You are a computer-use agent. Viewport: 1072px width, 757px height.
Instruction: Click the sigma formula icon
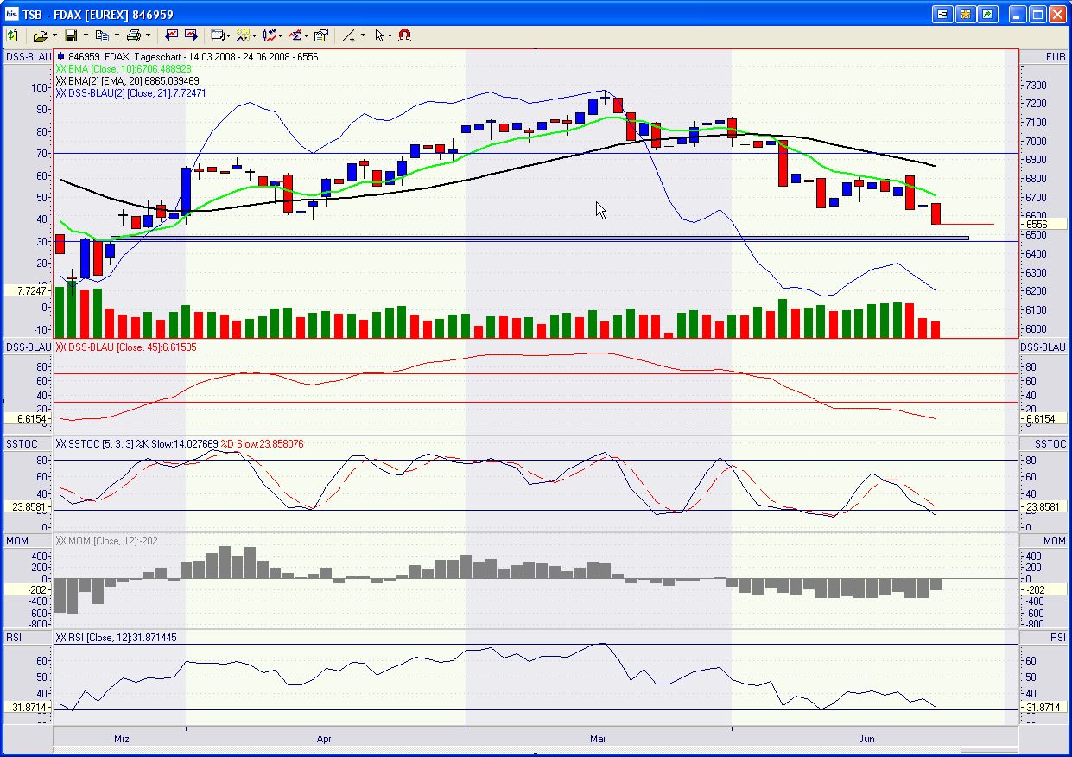click(295, 35)
